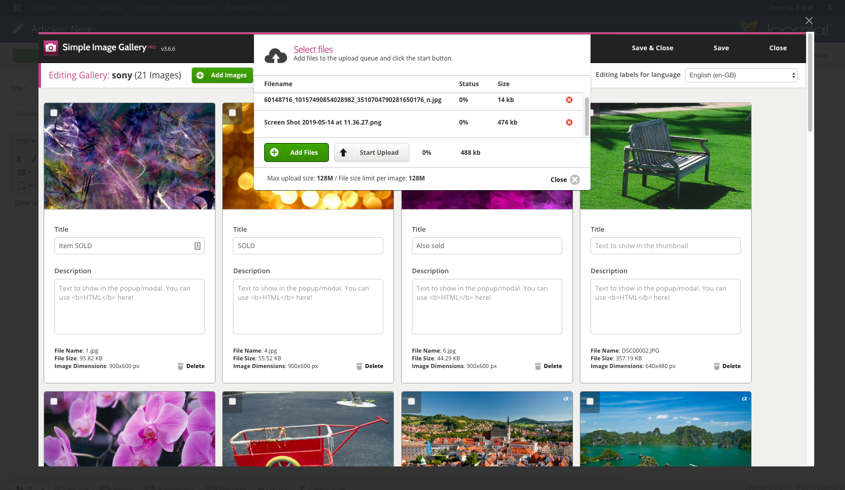Click the Joomla logo icon in top menu
This screenshot has width=845, height=490.
pos(17,8)
